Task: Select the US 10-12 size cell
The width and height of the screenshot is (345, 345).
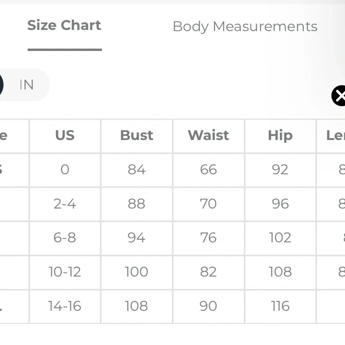Action: (x=65, y=272)
